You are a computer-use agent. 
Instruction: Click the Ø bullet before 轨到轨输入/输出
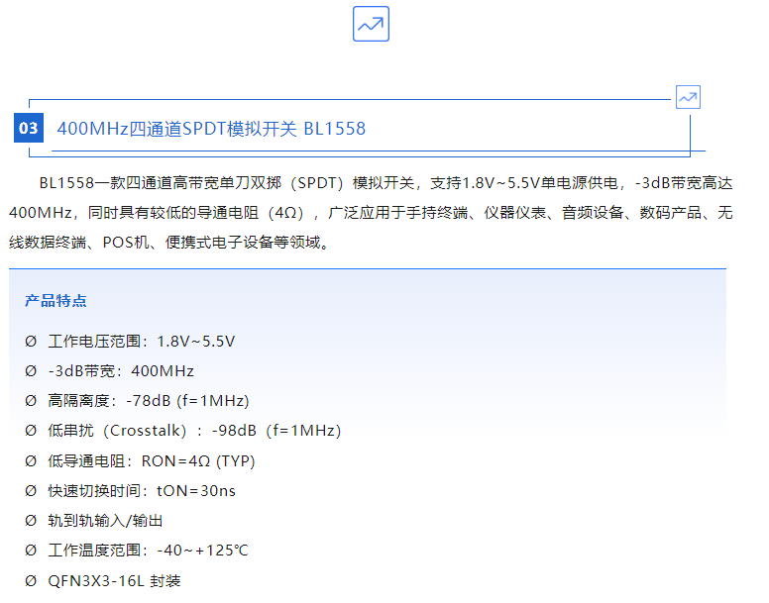[x=31, y=520]
